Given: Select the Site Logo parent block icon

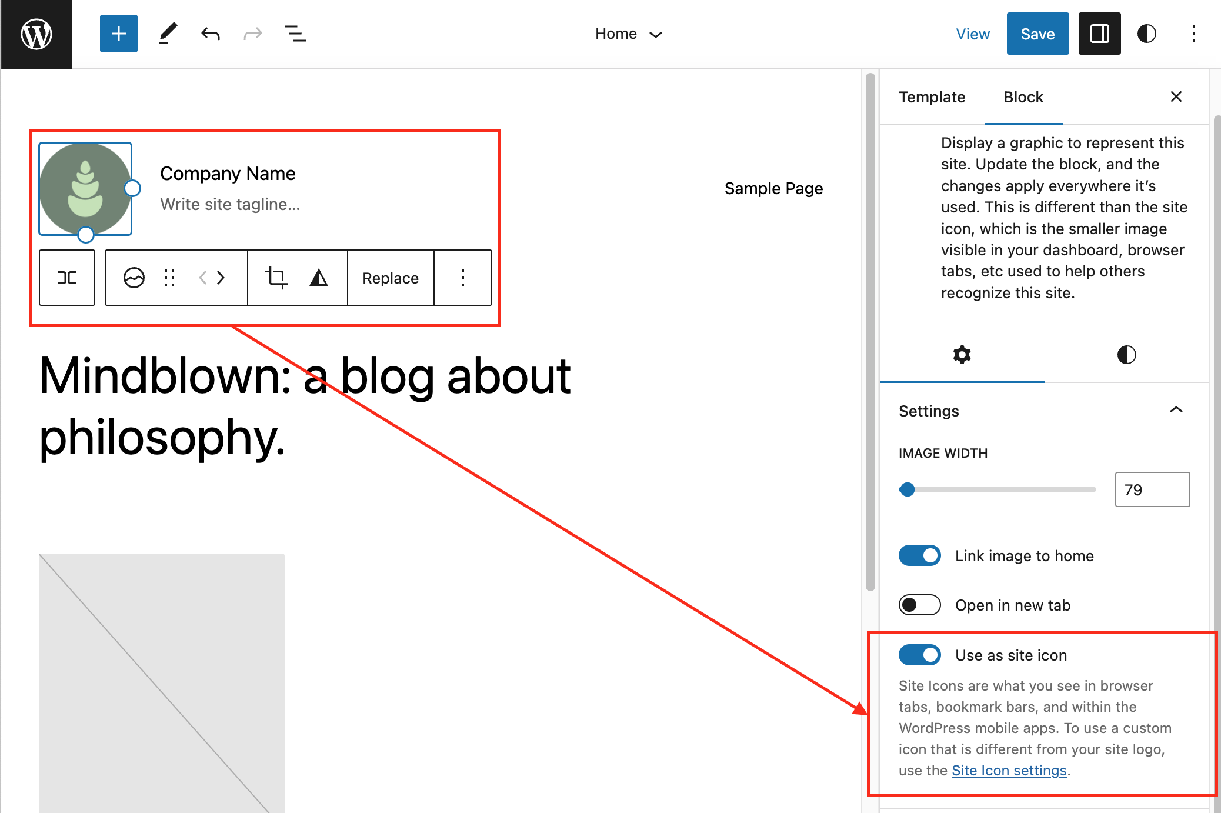Looking at the screenshot, I should pos(66,278).
